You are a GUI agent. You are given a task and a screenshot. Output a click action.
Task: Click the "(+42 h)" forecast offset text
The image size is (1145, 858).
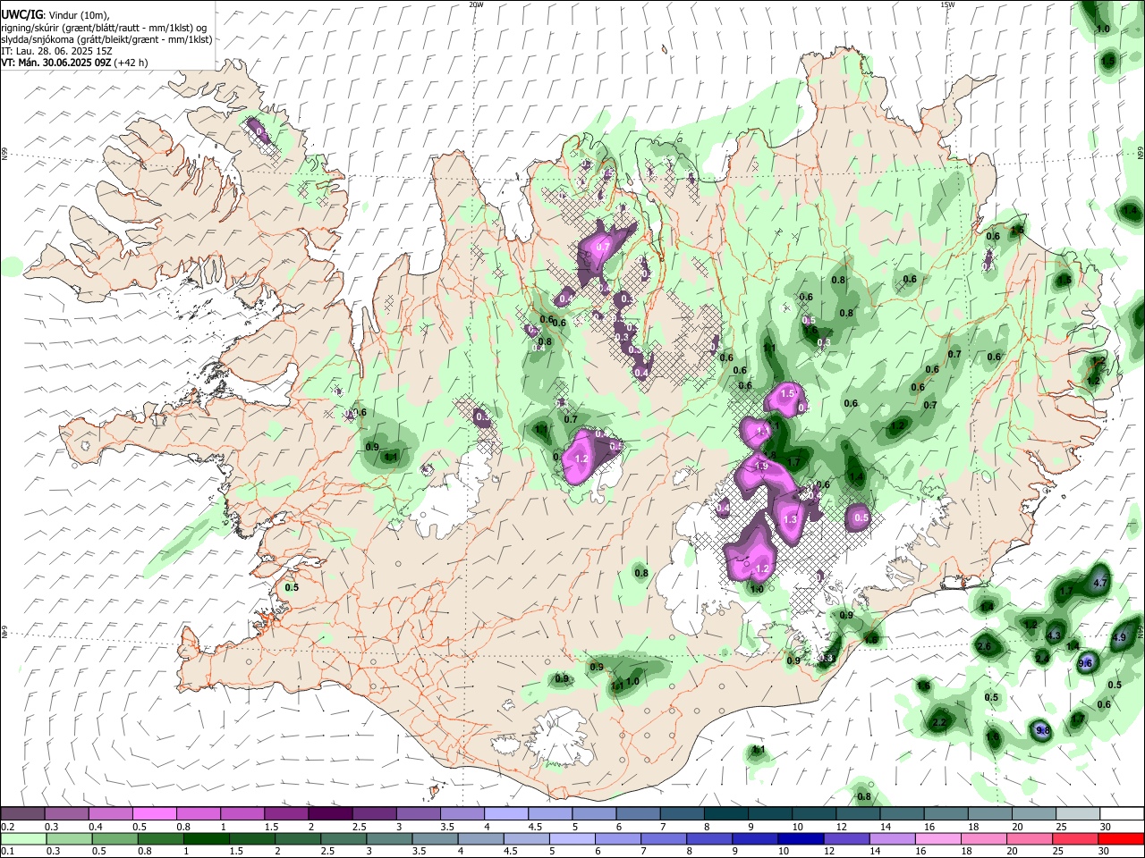click(131, 63)
